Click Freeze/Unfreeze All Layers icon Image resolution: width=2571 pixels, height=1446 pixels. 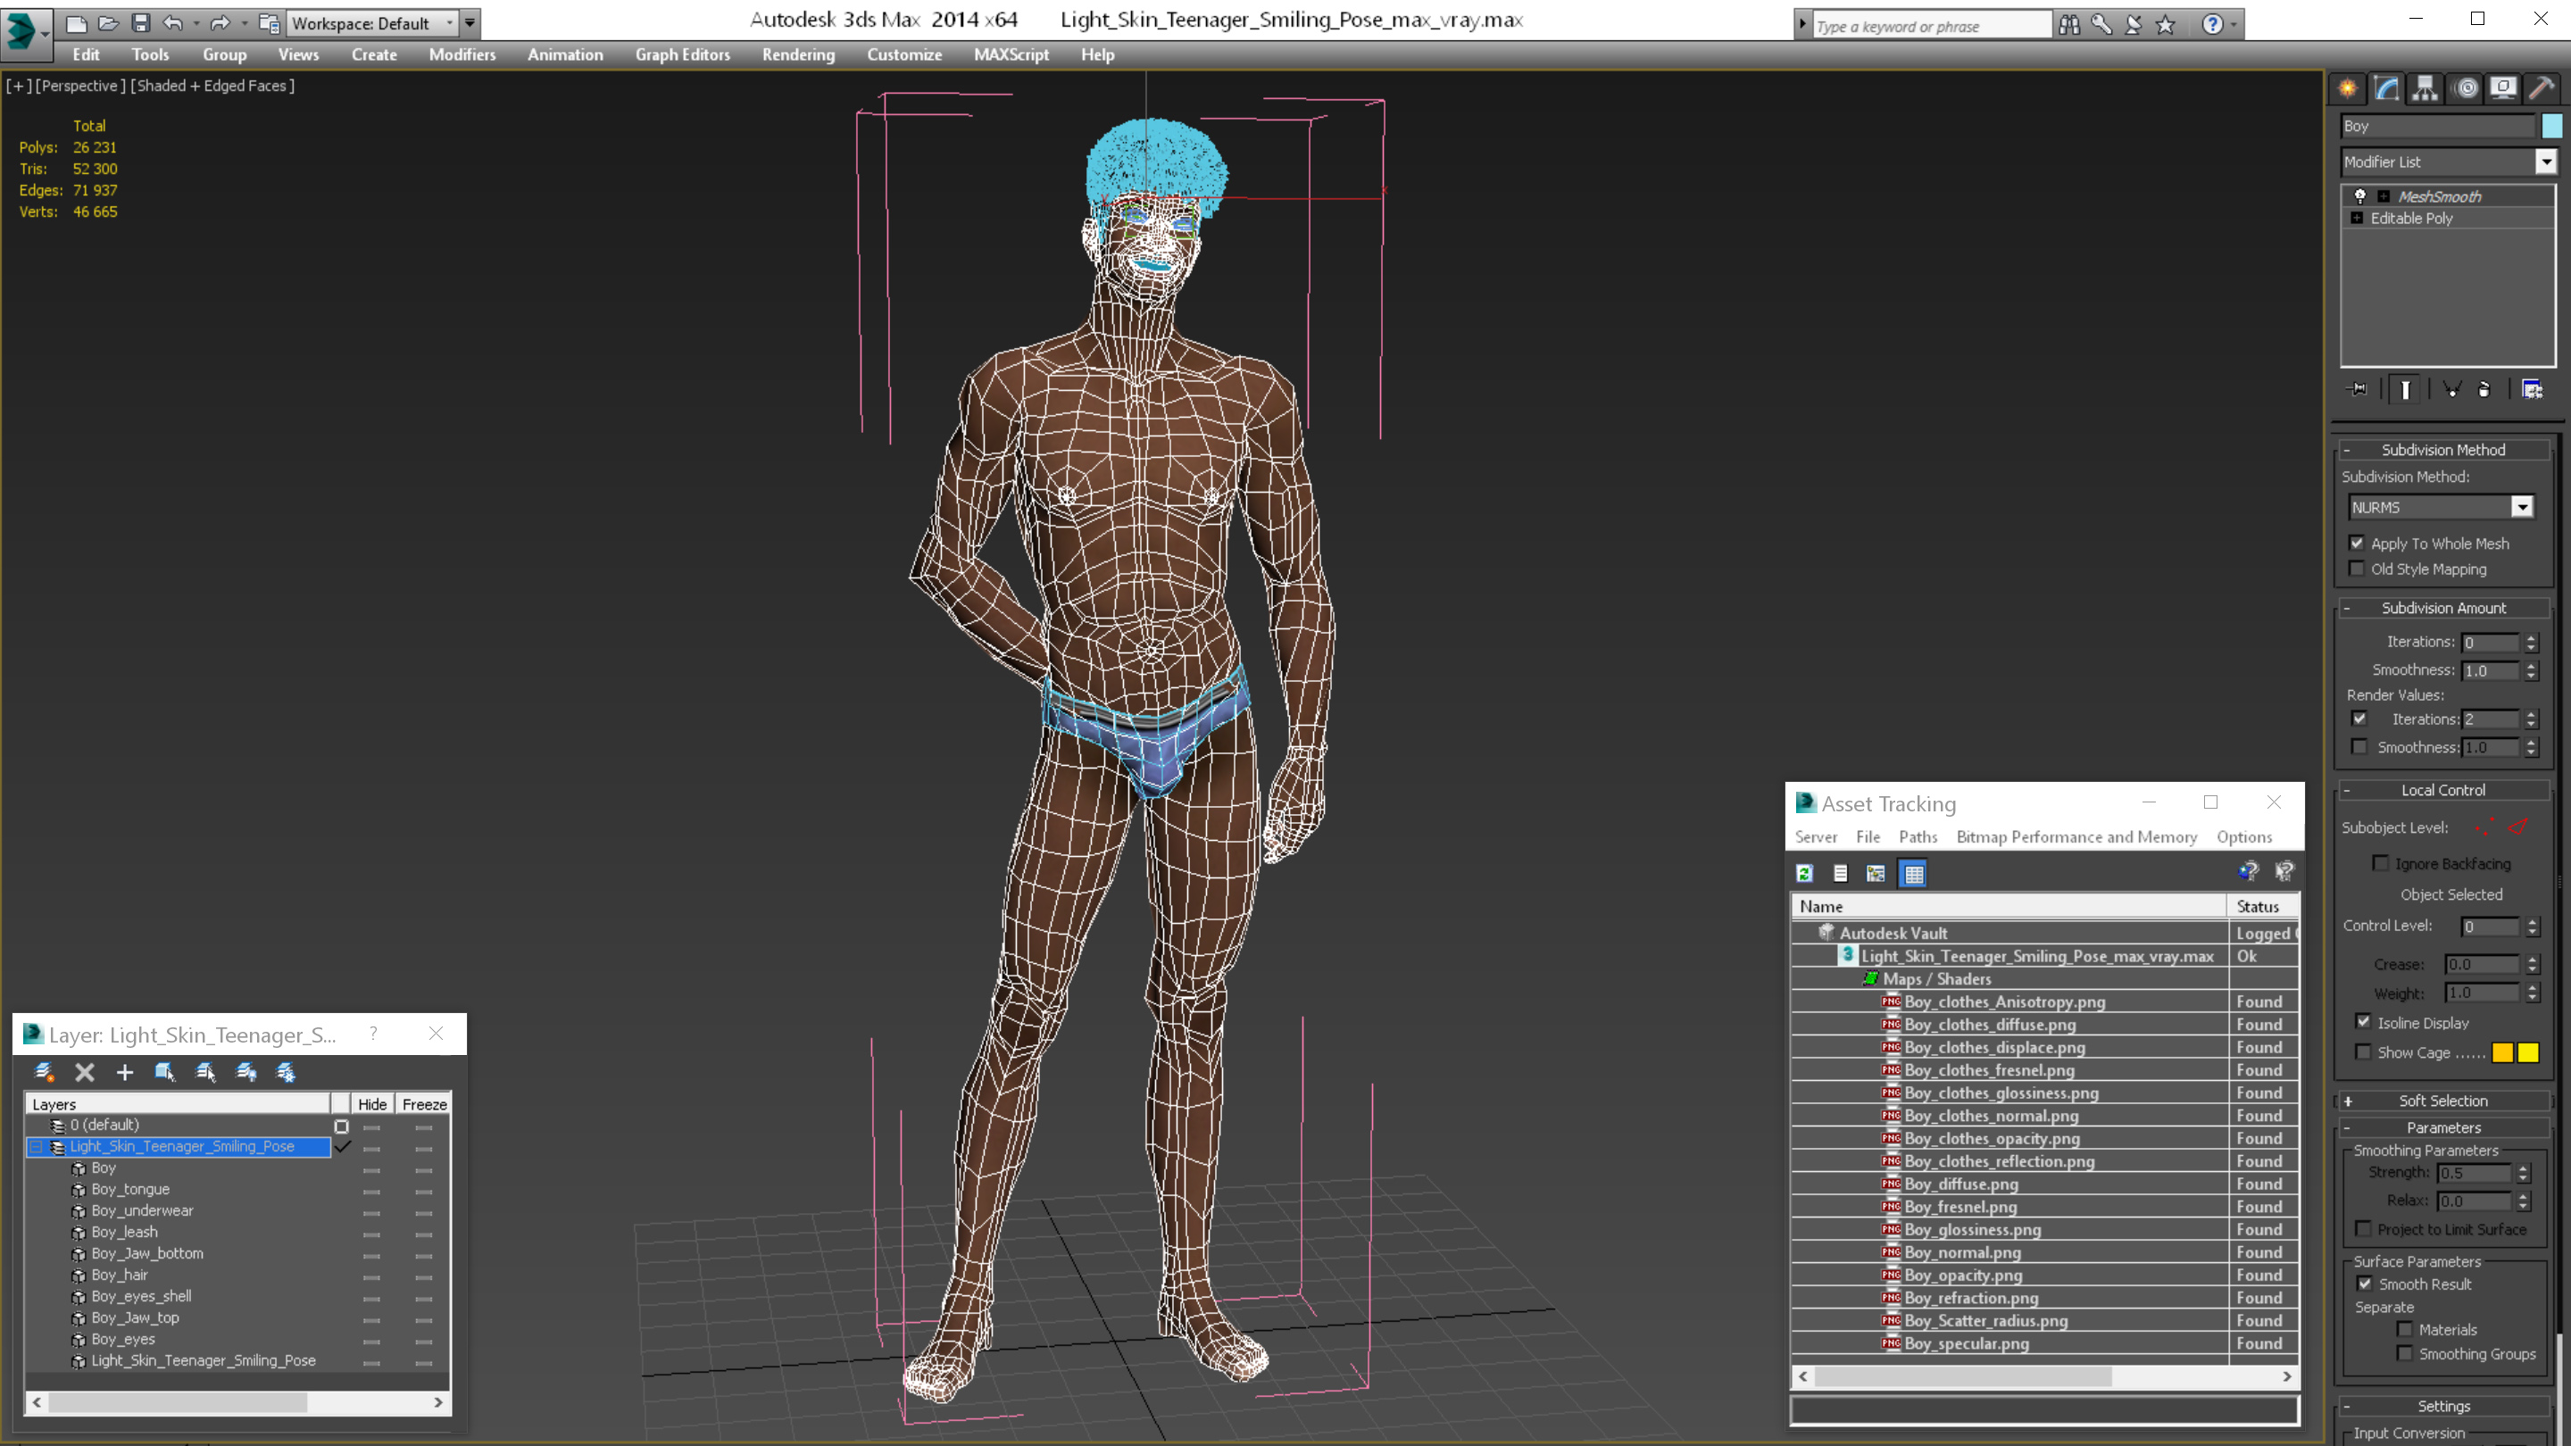286,1072
